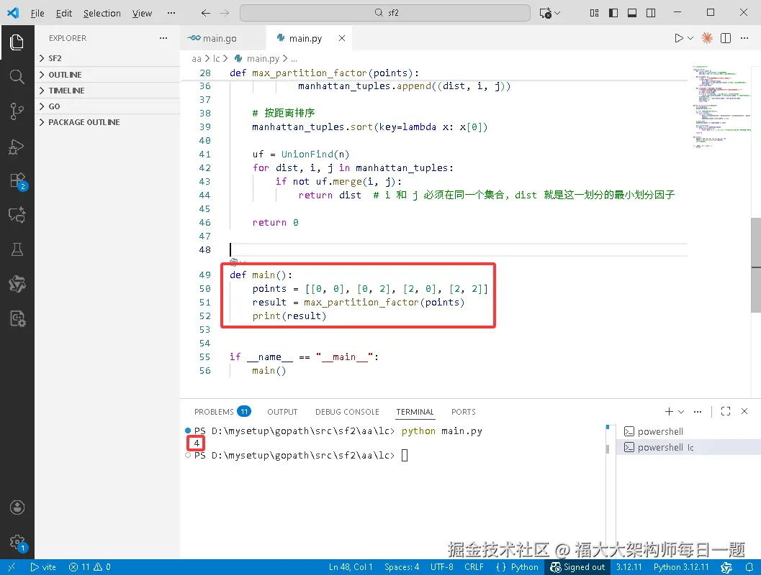Select interpreter Python 3.12.11

click(681, 567)
